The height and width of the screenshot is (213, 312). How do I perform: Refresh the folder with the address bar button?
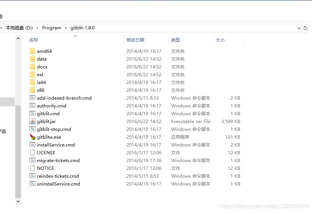click(305, 28)
